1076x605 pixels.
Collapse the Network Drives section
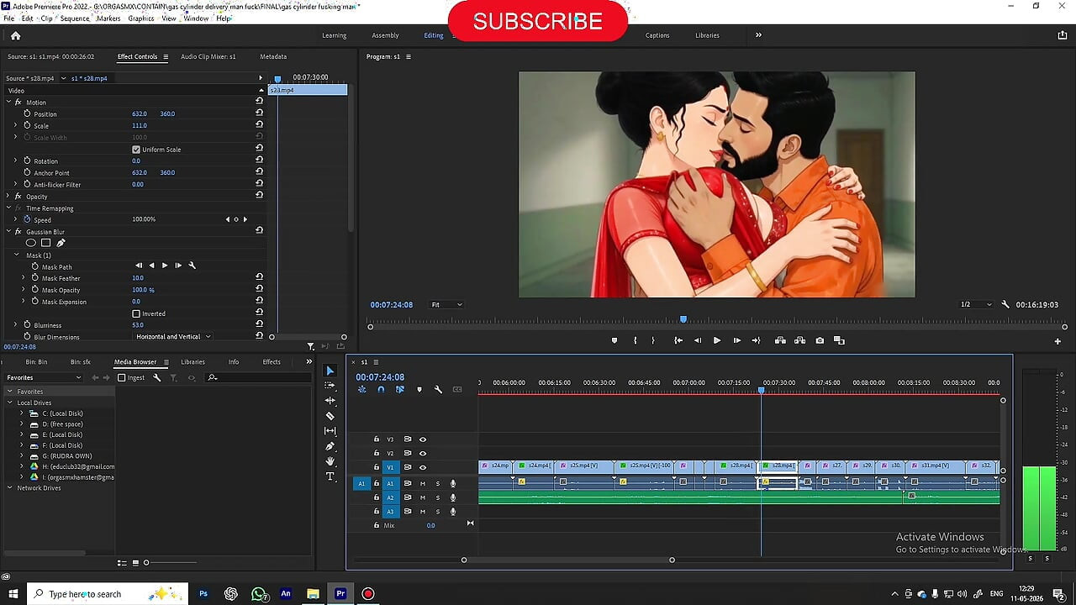9,487
